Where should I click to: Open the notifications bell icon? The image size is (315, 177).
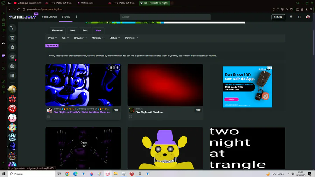[291, 17]
